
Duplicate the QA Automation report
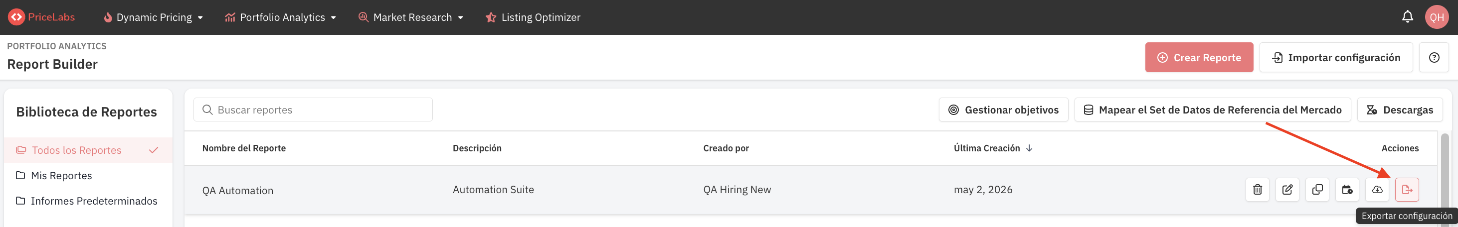click(1317, 190)
